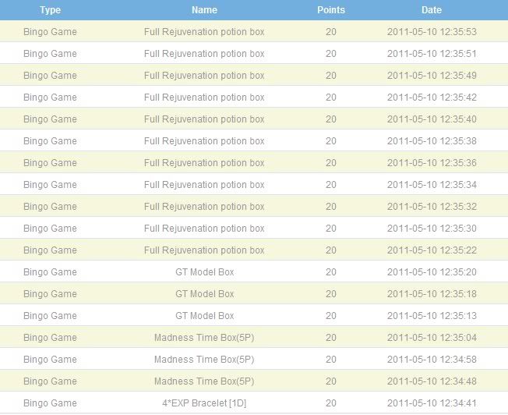
Task: Select date 2011-05-10 12:35:49
Action: (432, 76)
